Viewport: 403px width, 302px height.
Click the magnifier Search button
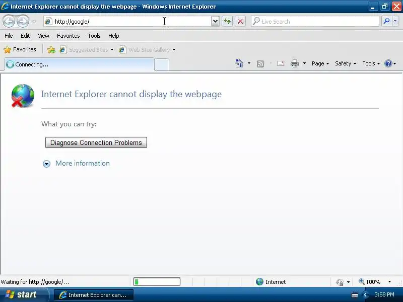tap(386, 21)
